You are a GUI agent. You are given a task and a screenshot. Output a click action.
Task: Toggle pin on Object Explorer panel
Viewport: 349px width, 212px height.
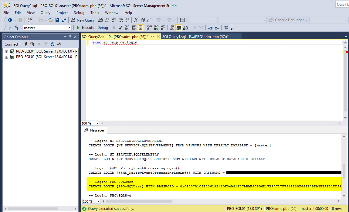pos(70,37)
